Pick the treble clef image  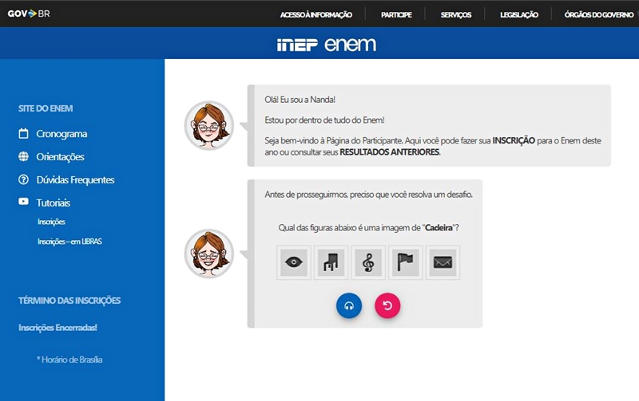point(368,262)
